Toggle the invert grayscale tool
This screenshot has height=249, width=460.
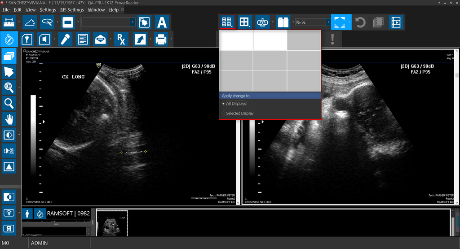point(9,197)
